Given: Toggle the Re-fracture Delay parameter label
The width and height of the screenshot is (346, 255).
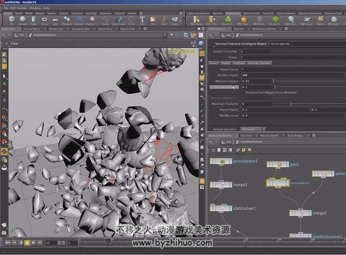Looking at the screenshot, I should click(224, 87).
